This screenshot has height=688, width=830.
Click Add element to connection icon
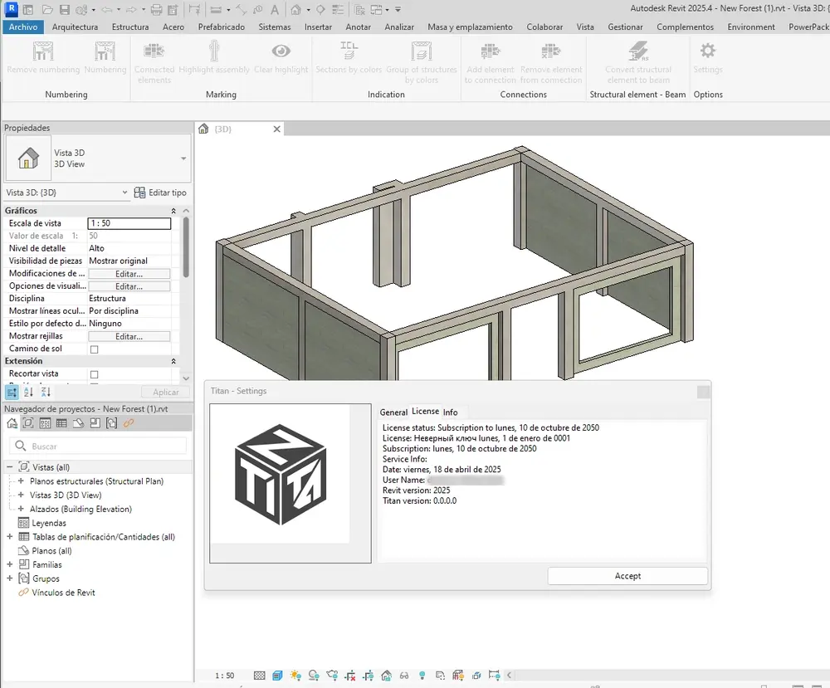(x=491, y=51)
